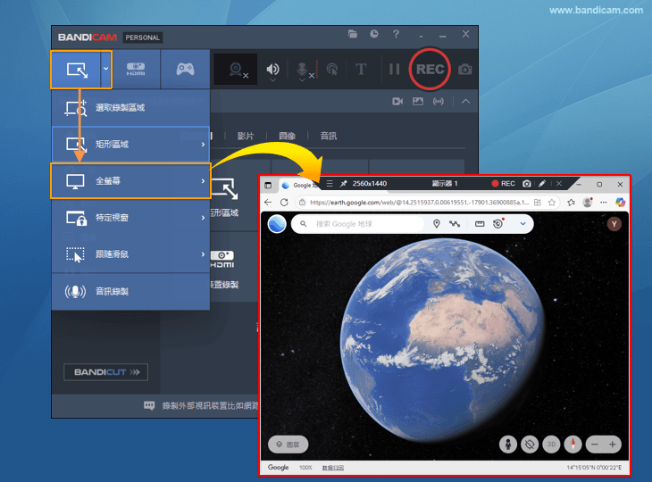Click the path drawing tool in Google Earth
Image resolution: width=652 pixels, height=482 pixels.
pos(455,224)
